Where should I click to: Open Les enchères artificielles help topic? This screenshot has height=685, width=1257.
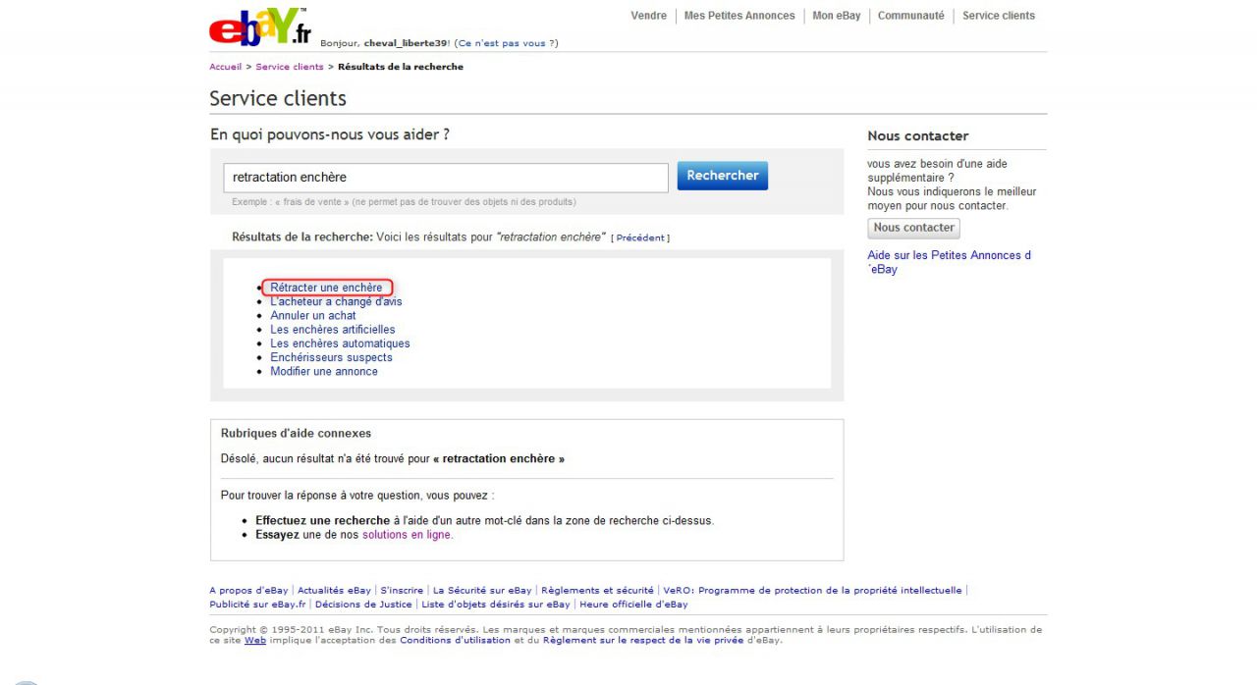click(x=332, y=330)
